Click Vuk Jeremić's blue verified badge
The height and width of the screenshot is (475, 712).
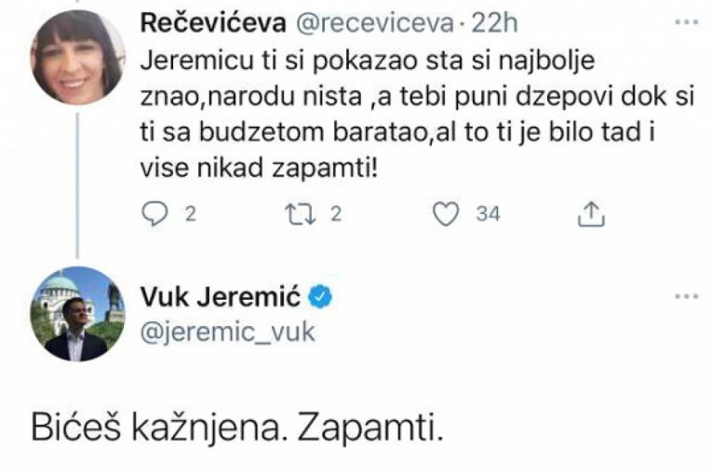point(321,297)
